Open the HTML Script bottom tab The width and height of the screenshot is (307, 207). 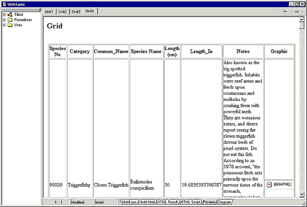click(191, 202)
